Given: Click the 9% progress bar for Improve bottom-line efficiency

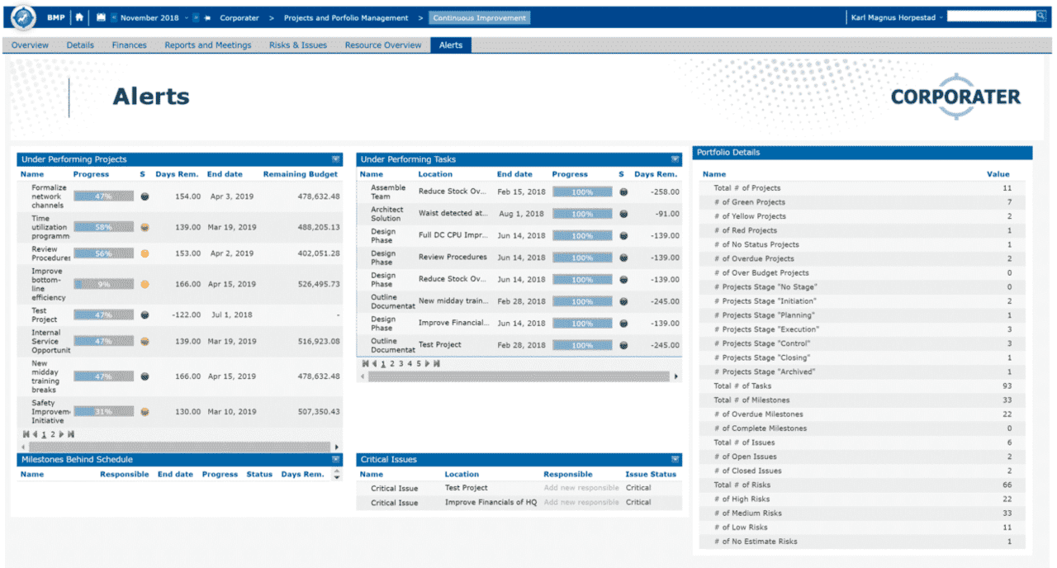Looking at the screenshot, I should pyautogui.click(x=103, y=284).
